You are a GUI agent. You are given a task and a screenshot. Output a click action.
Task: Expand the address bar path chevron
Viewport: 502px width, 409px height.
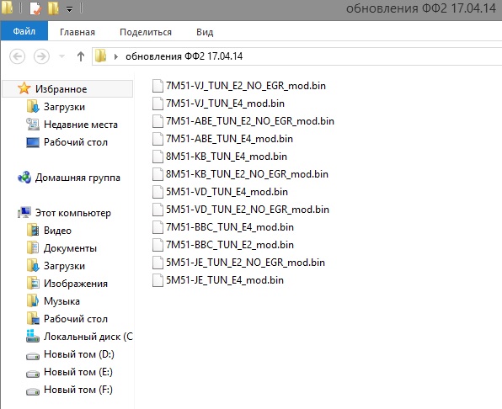(x=116, y=56)
